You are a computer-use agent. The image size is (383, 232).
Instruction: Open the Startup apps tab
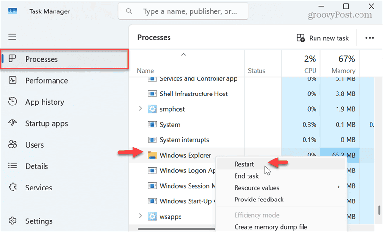(x=65, y=123)
